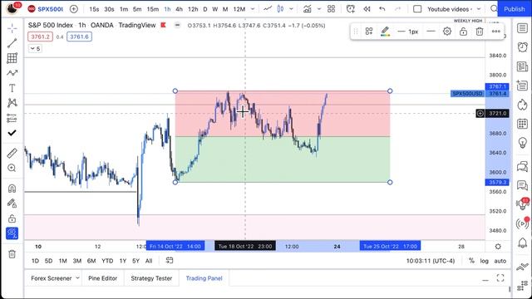Lock all drawing tools
This screenshot has height=299, width=532.
[x=12, y=218]
